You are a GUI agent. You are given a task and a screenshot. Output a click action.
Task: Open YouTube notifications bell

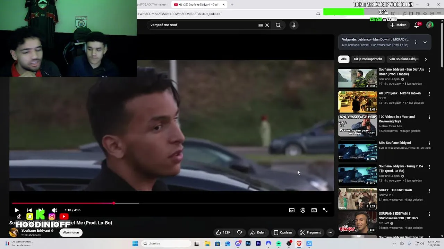pos(417,25)
